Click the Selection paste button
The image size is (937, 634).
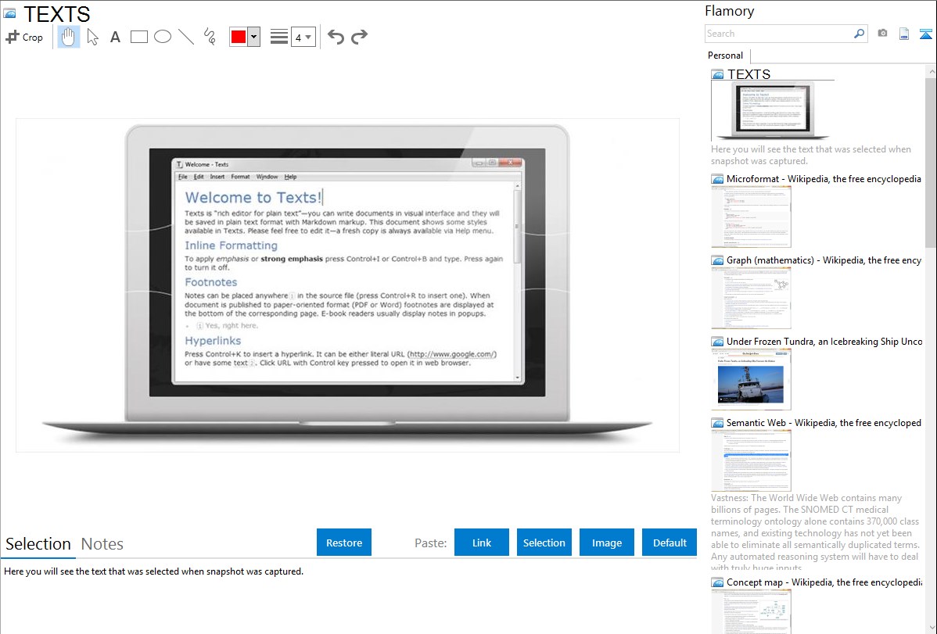click(544, 543)
